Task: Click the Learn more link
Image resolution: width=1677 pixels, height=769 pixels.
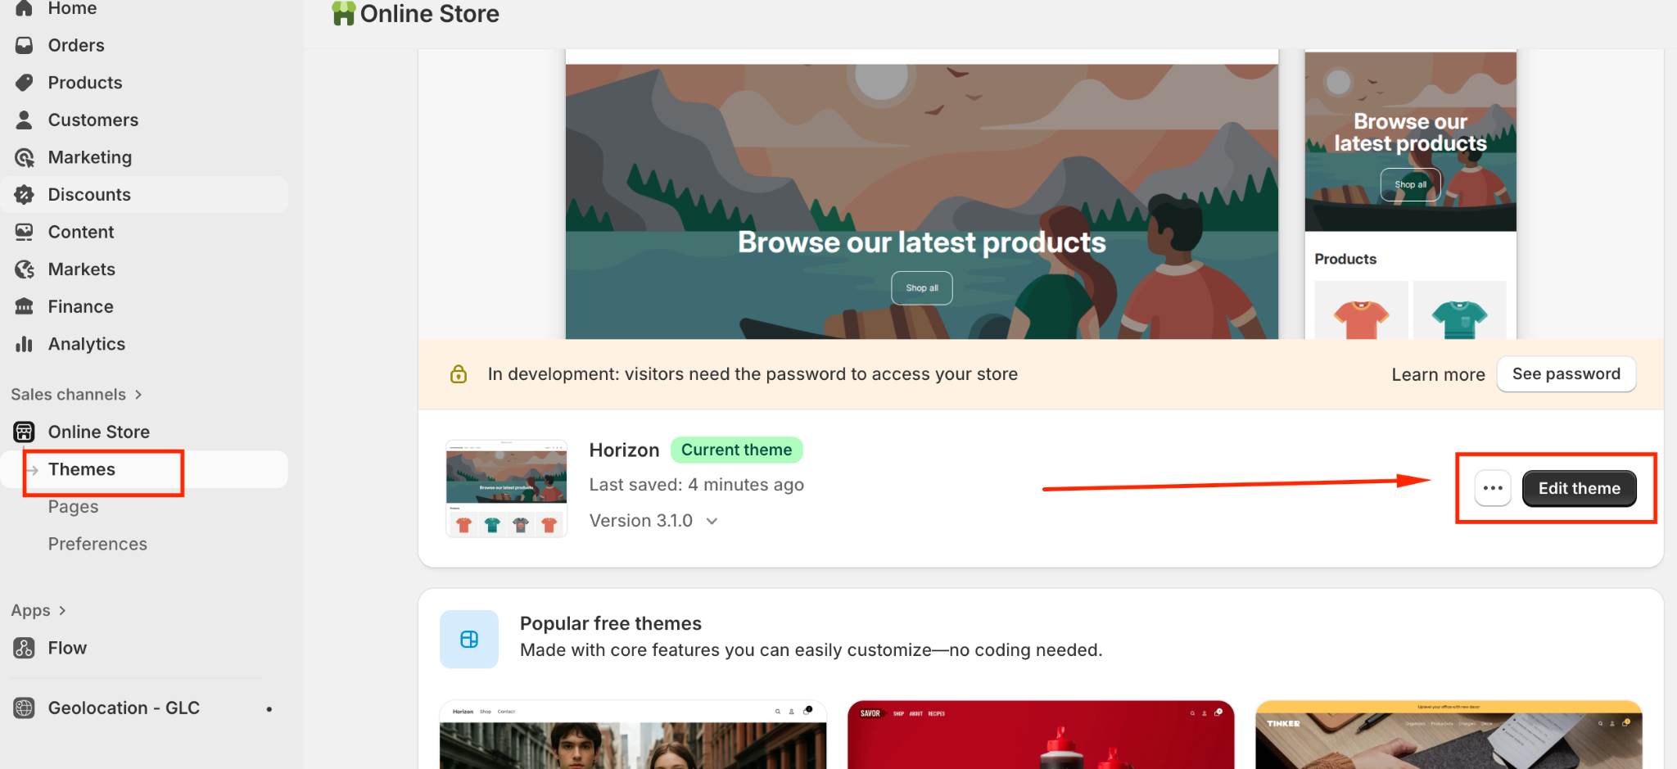Action: [x=1438, y=374]
